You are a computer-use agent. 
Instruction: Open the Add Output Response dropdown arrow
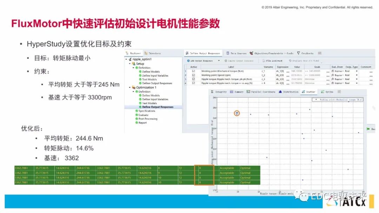point(219,61)
